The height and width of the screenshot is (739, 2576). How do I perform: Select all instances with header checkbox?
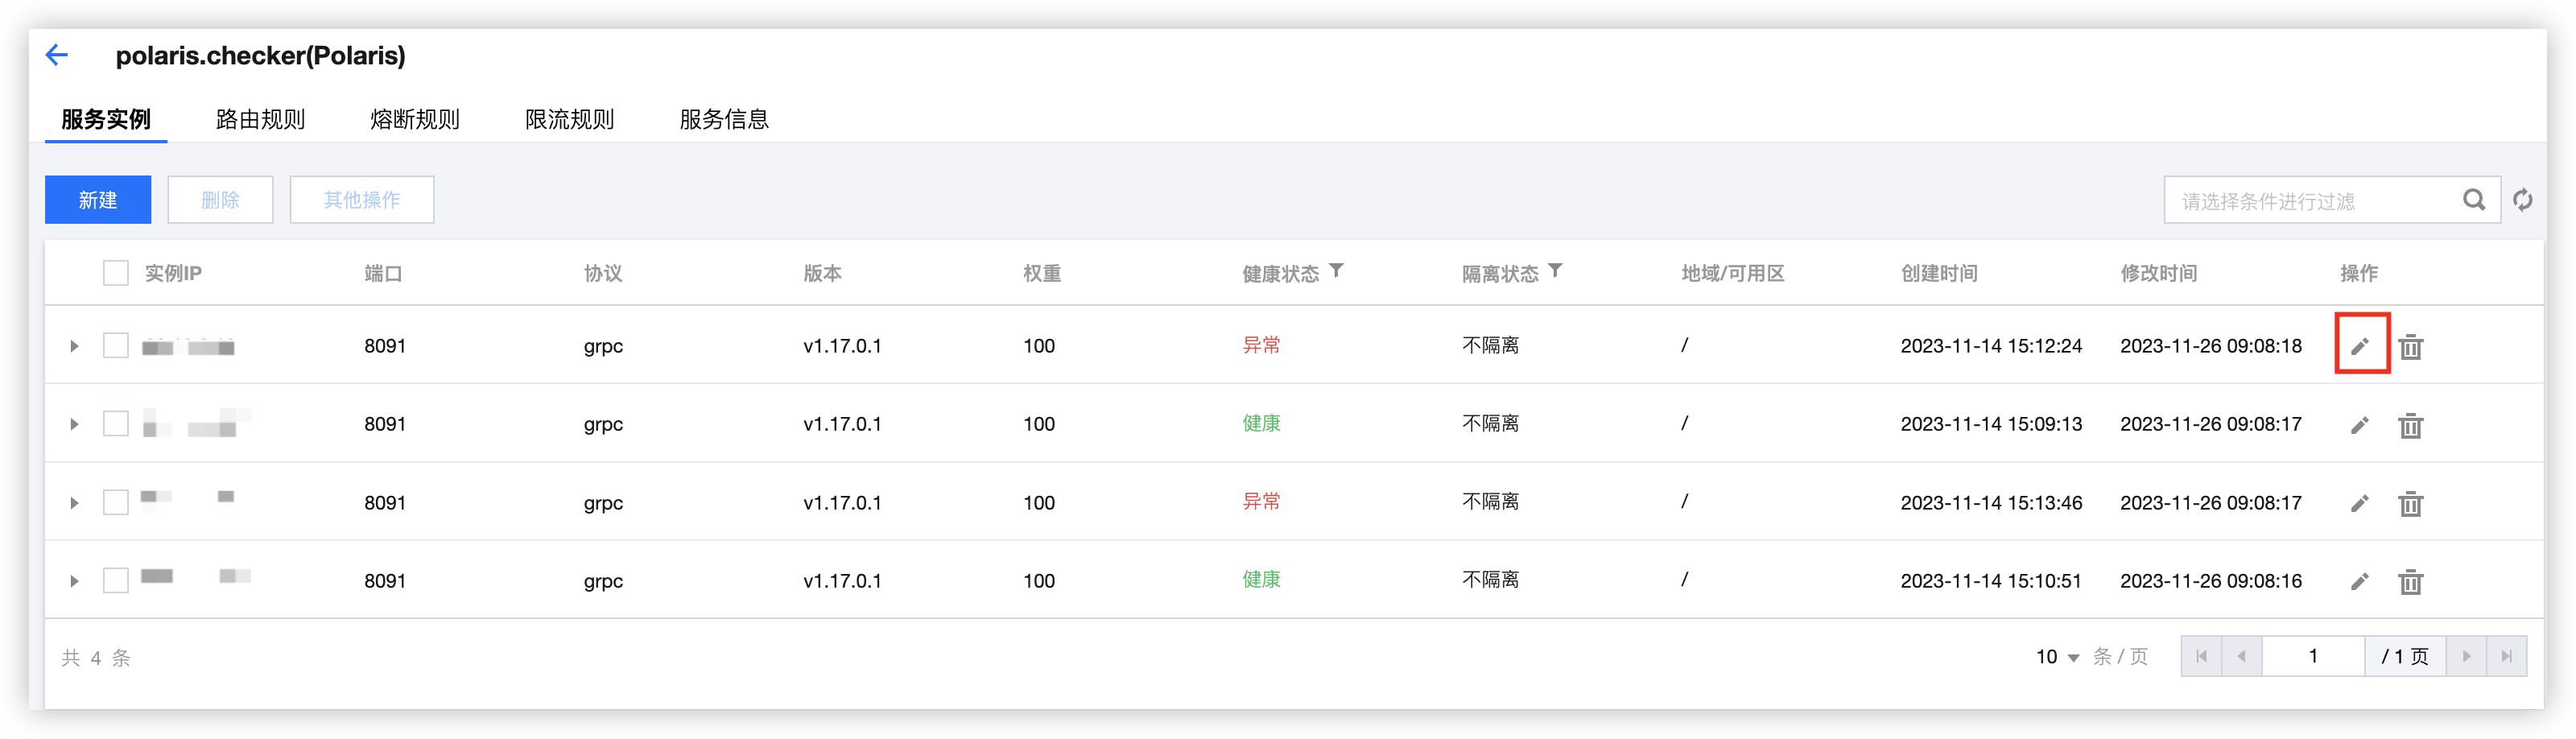point(116,273)
